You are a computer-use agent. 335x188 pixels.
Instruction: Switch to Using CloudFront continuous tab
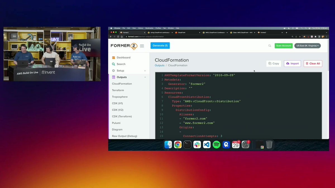(159, 33)
